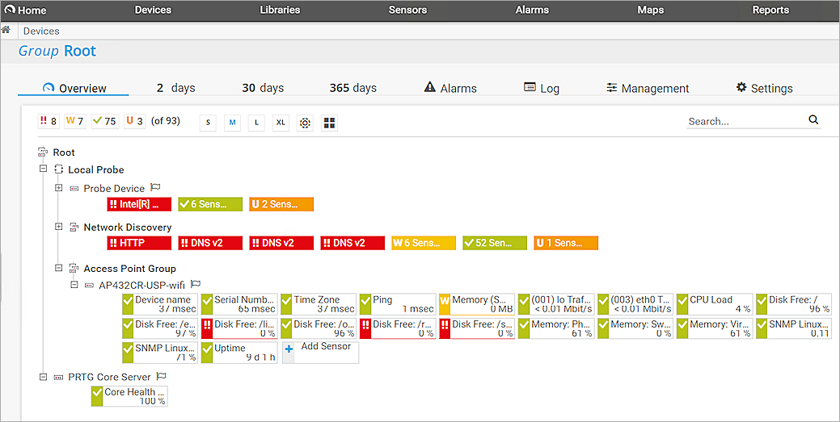Click the search magnifier icon
Viewport: 840px width, 422px height.
[813, 120]
